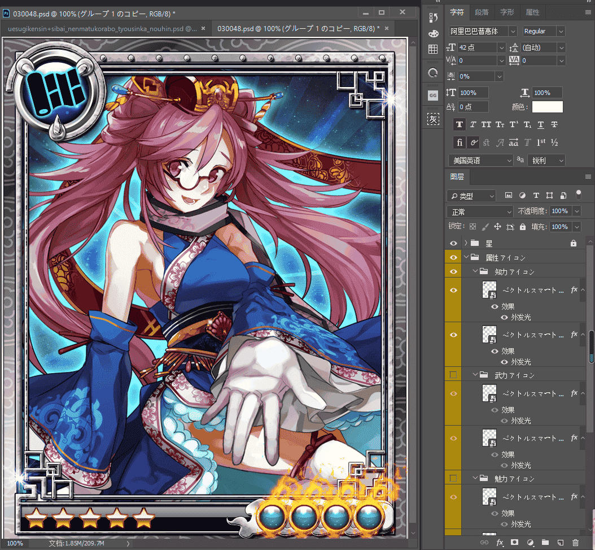The image size is (595, 550).
Task: Toggle faux bold text style
Action: (x=459, y=125)
